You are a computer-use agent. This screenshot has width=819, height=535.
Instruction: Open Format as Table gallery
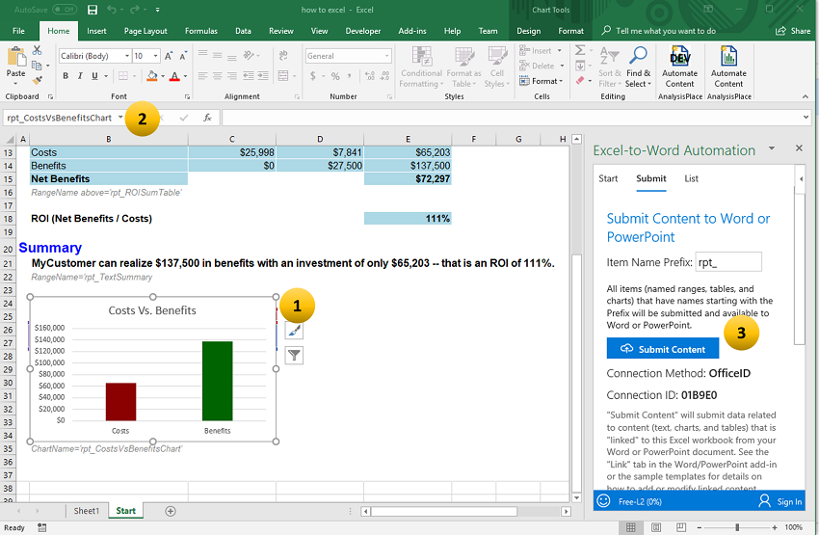point(463,67)
